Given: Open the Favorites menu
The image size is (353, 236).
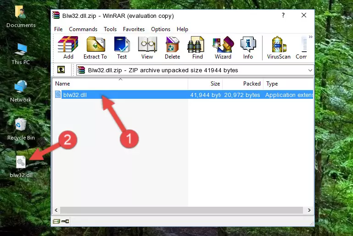Looking at the screenshot, I should [134, 29].
